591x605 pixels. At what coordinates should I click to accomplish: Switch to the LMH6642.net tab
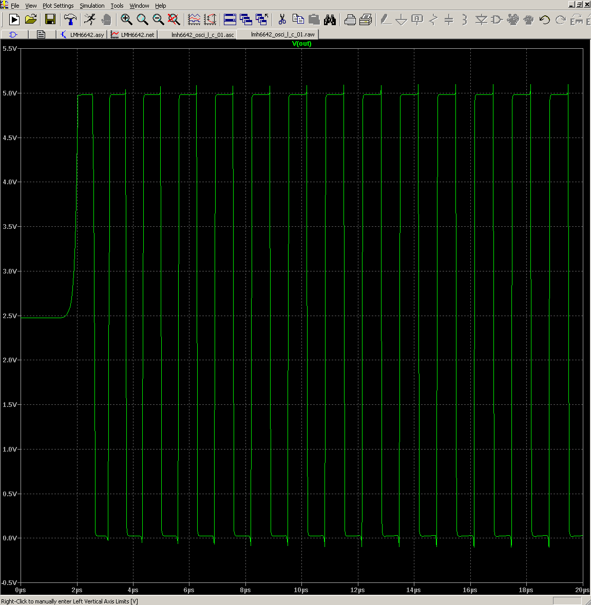pos(132,35)
